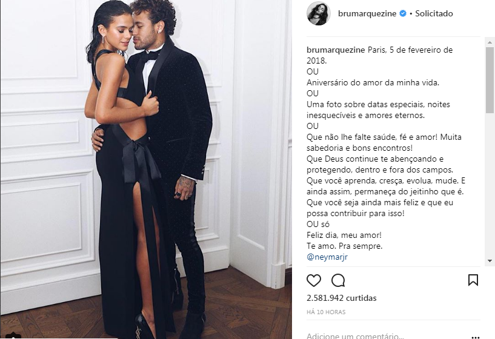Open brumarquezine profile picture in header
This screenshot has width=495, height=339.
pos(319,13)
